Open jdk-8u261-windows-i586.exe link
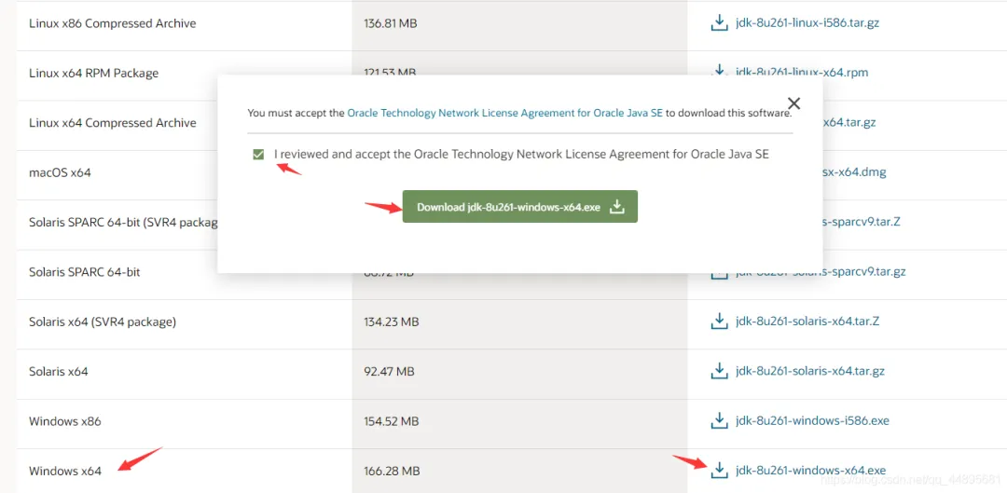1007x493 pixels. coord(812,421)
